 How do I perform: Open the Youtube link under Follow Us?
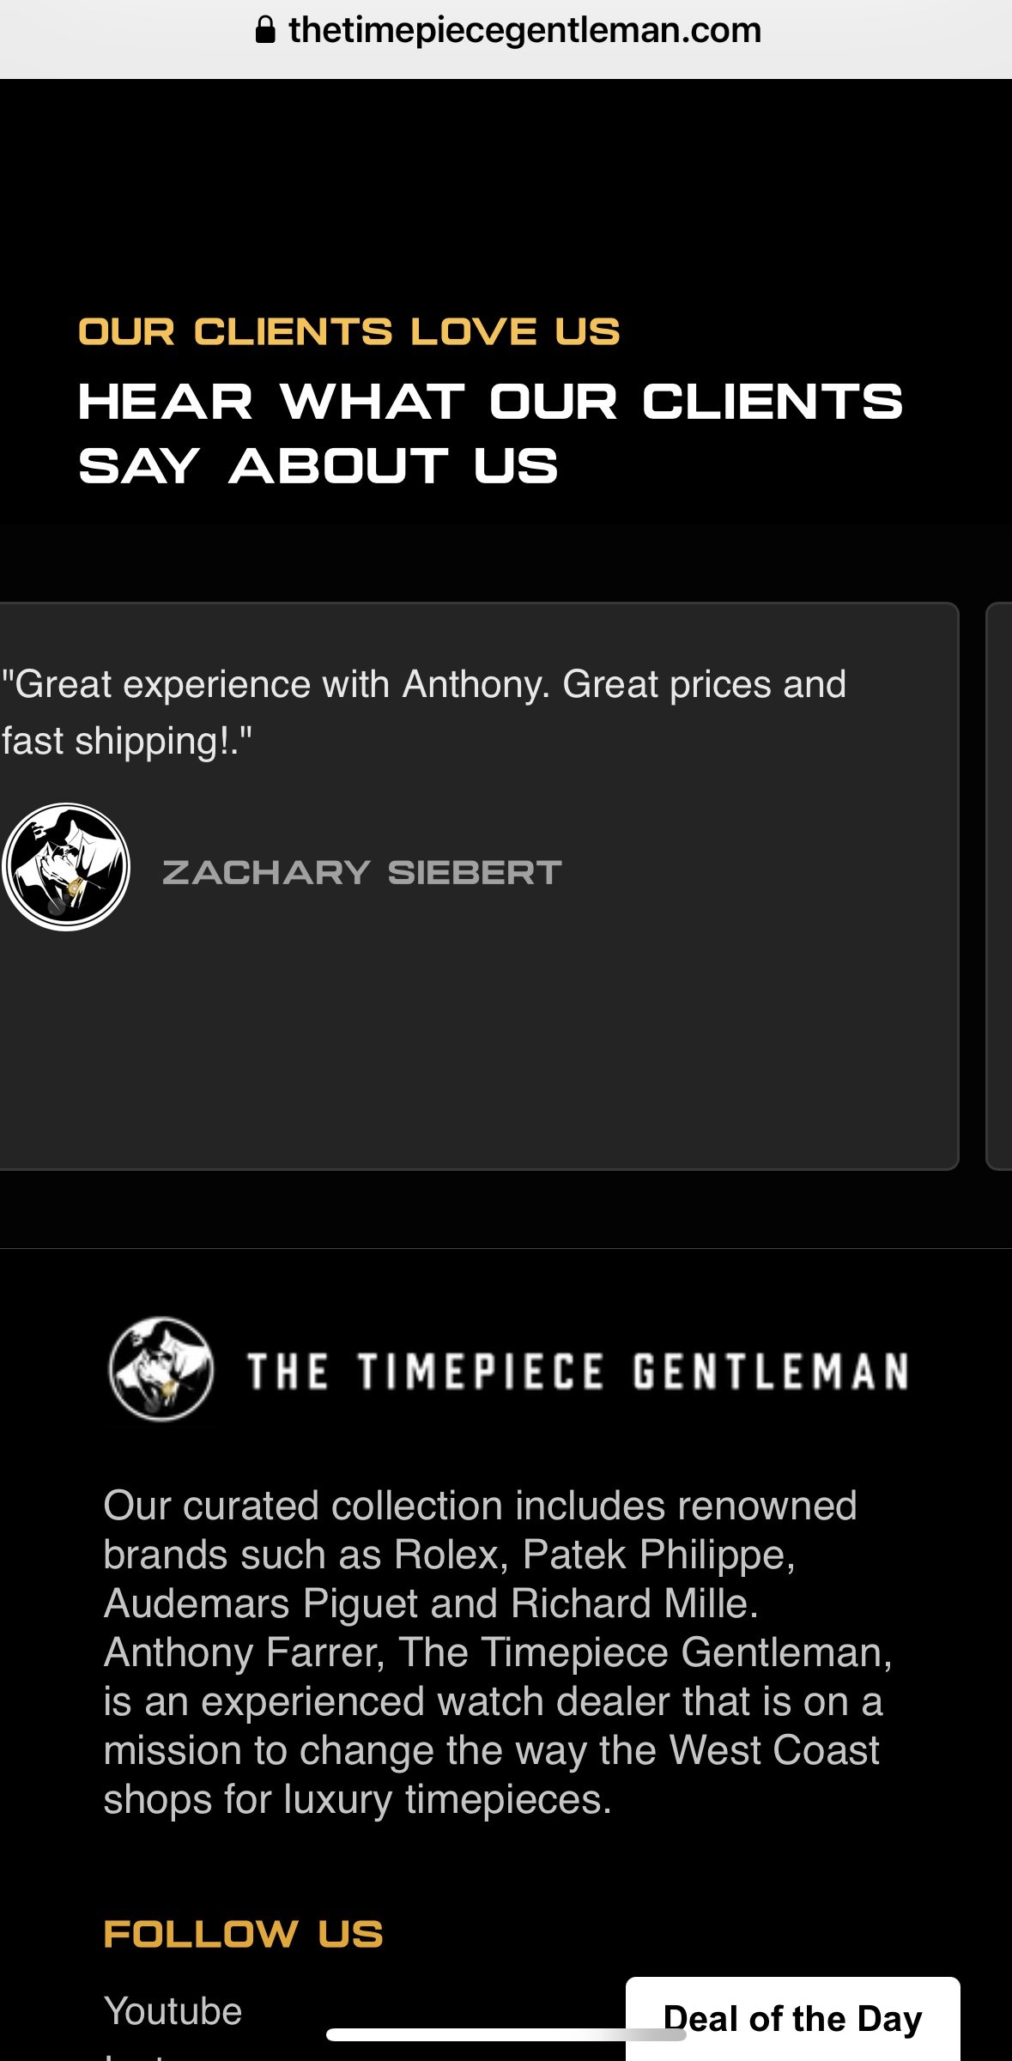click(173, 2011)
